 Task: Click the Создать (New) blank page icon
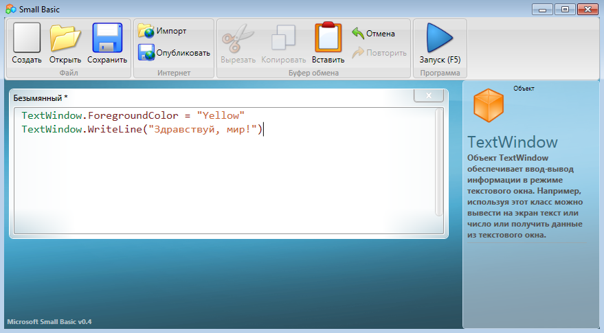pos(27,37)
